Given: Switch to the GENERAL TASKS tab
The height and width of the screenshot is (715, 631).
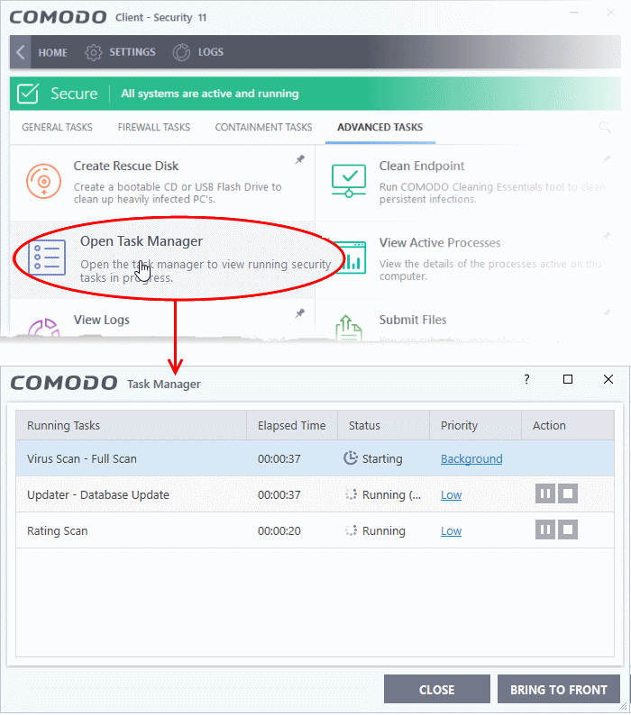Looking at the screenshot, I should tap(57, 127).
